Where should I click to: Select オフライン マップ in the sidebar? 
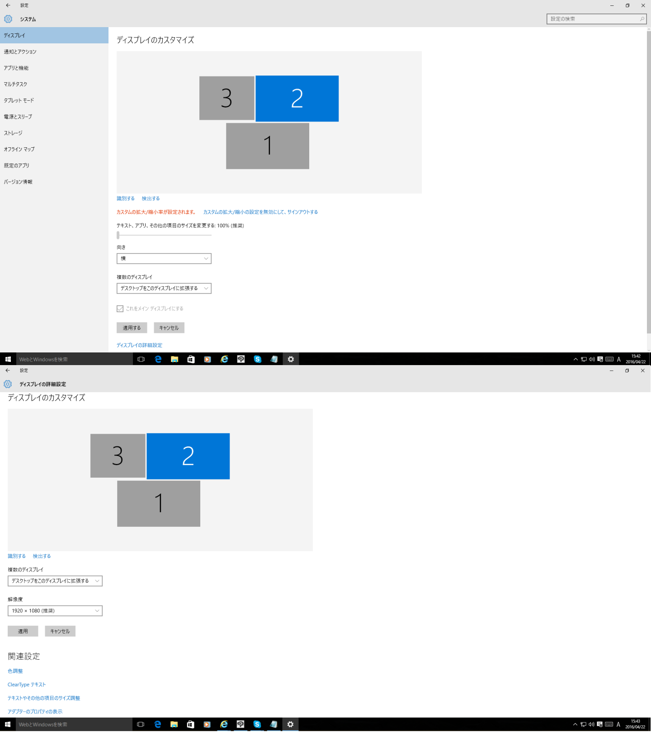tap(54, 149)
